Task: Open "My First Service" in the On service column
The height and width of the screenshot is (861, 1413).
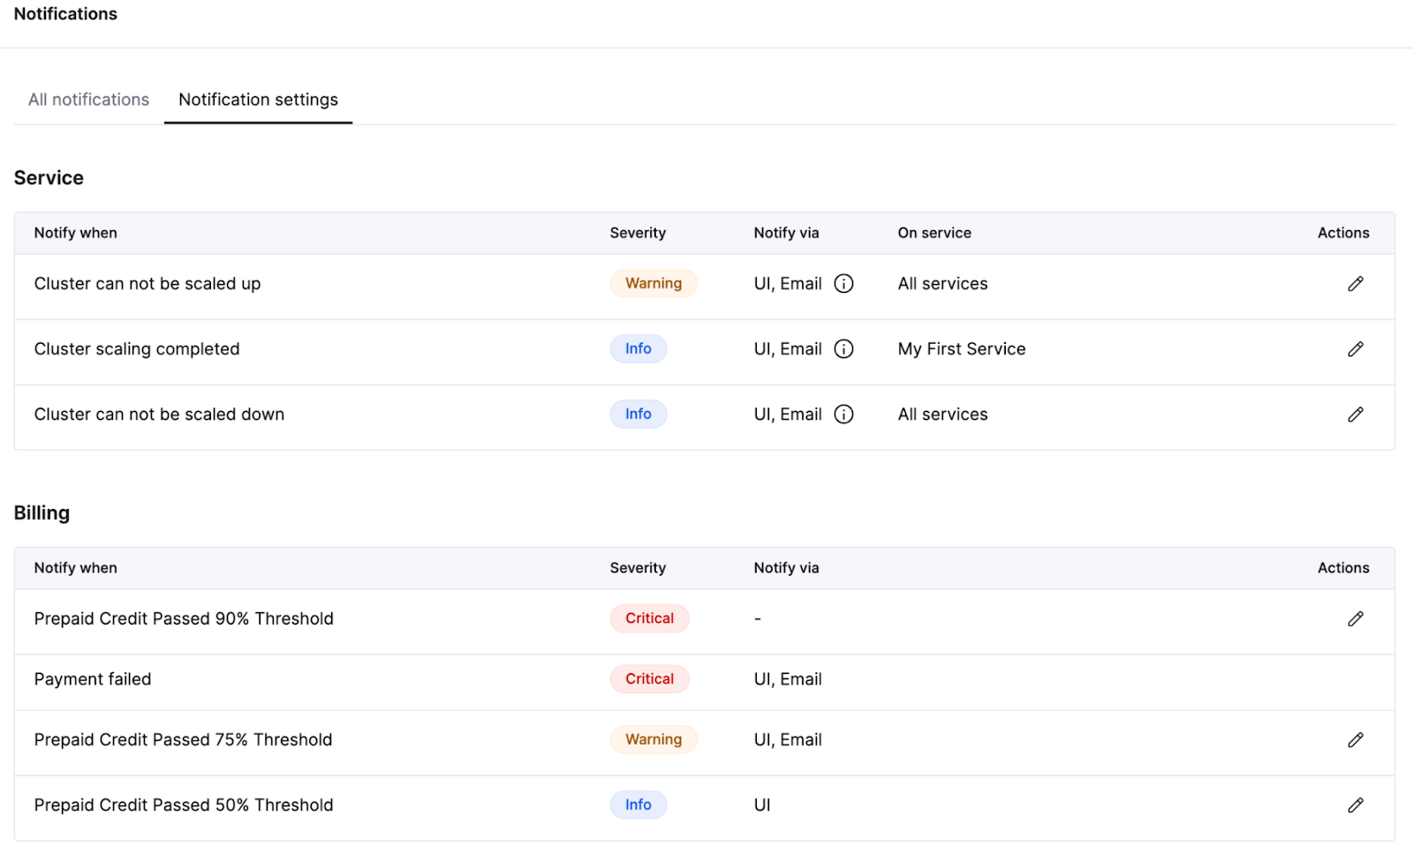Action: (x=961, y=348)
